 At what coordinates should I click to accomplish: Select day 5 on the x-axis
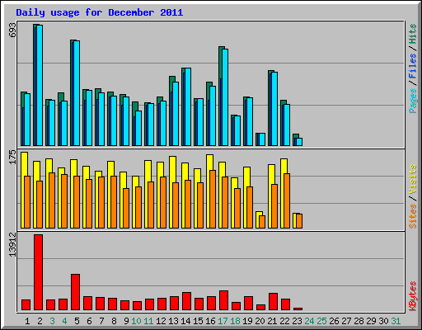[77, 321]
